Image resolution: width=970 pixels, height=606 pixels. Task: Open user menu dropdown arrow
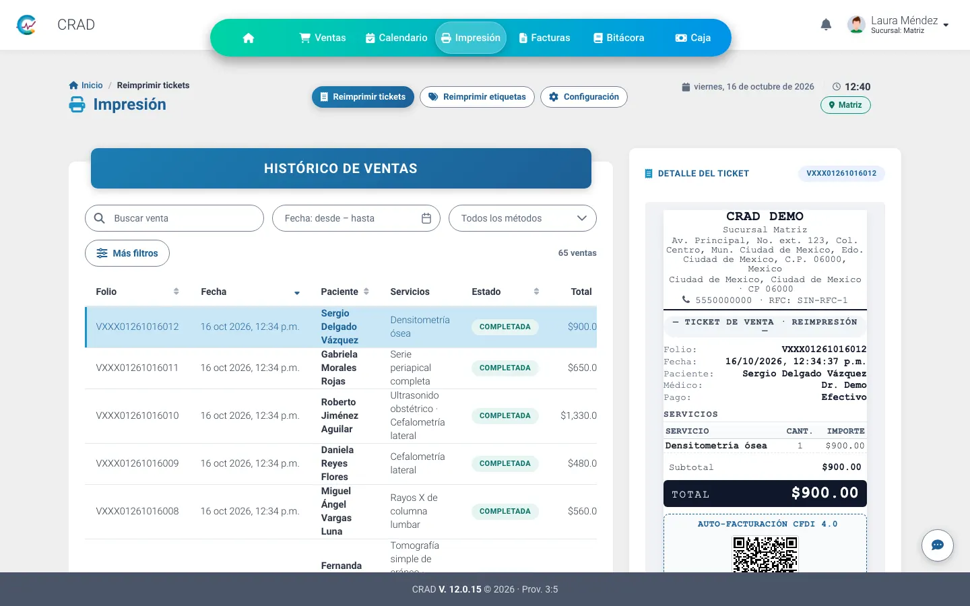[x=946, y=25]
